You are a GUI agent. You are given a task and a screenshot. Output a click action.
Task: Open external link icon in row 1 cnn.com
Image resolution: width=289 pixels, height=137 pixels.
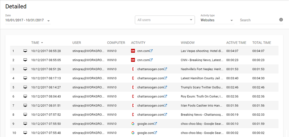(151, 51)
